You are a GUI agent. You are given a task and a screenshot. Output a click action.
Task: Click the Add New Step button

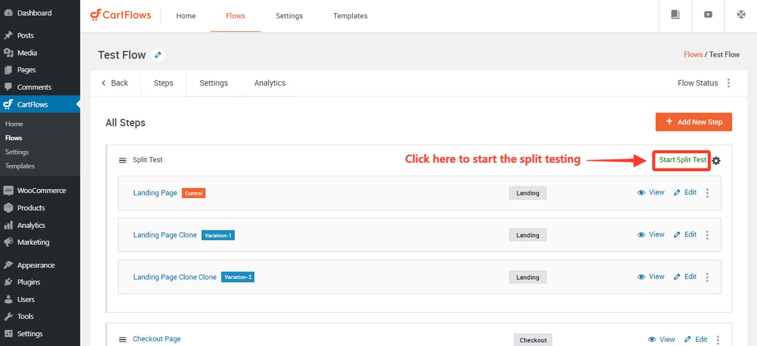pos(694,122)
